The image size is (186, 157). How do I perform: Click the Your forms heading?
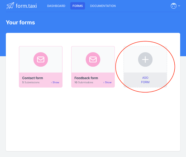20,22
